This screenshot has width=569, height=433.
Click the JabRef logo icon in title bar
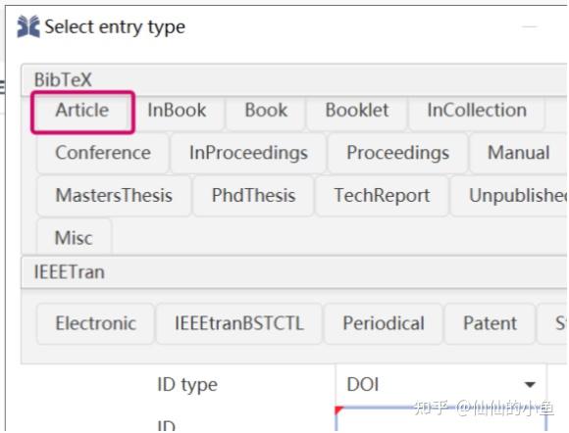point(28,26)
